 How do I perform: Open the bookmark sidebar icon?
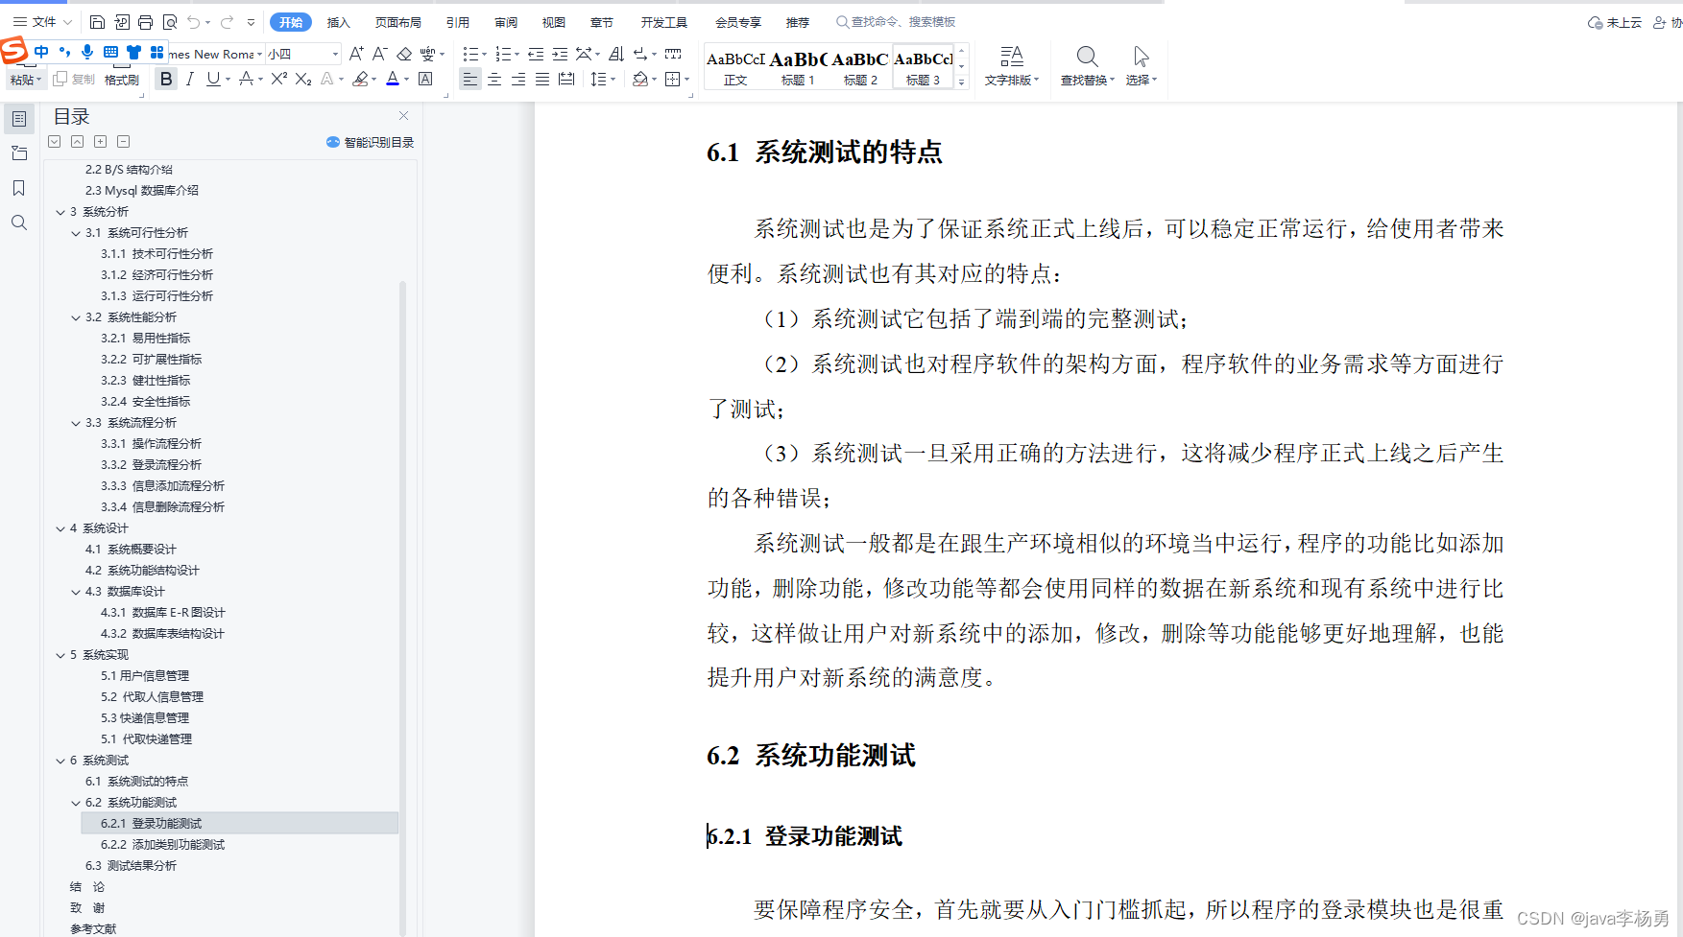(x=19, y=188)
